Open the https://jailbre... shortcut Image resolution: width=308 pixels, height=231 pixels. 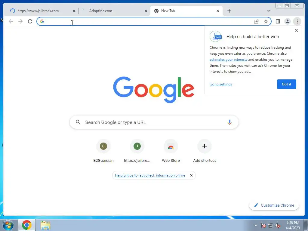pos(137,151)
